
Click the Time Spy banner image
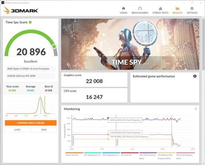click(x=130, y=44)
